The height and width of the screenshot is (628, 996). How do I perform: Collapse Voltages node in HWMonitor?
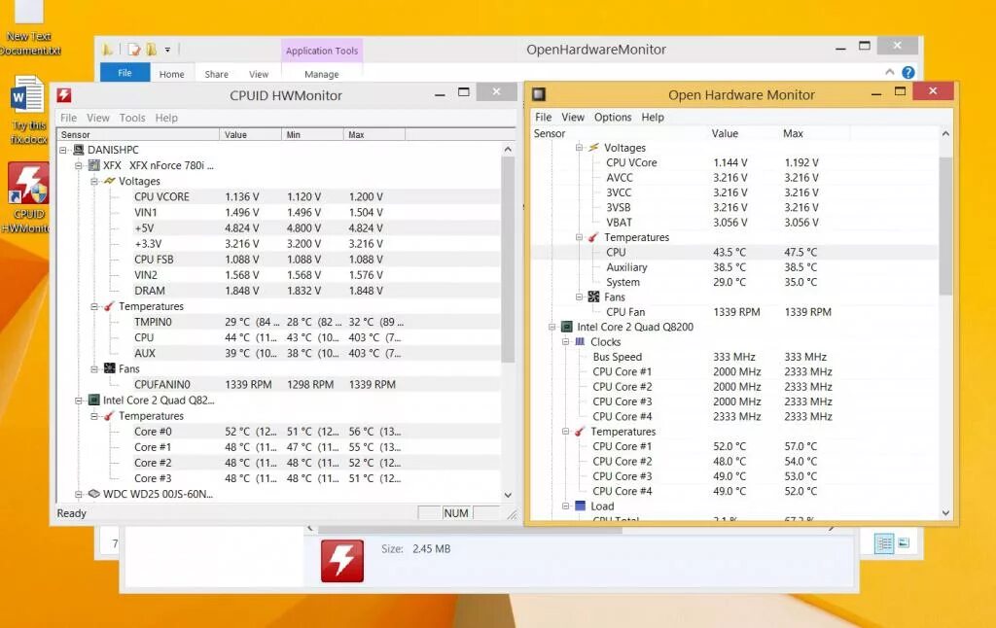point(94,182)
